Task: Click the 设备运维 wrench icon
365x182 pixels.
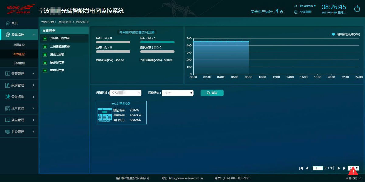Action: pyautogui.click(x=8, y=97)
